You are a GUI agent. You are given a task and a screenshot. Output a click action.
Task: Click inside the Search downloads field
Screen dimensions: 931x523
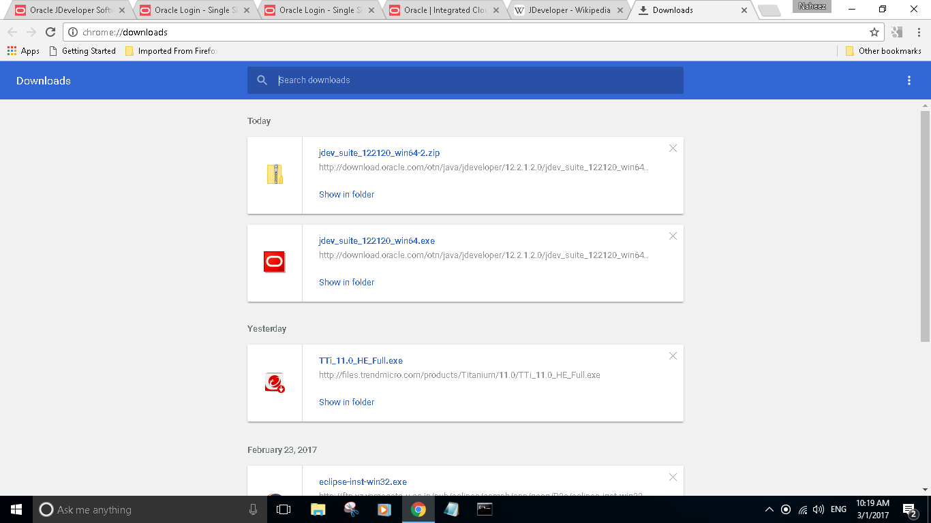pyautogui.click(x=409, y=80)
